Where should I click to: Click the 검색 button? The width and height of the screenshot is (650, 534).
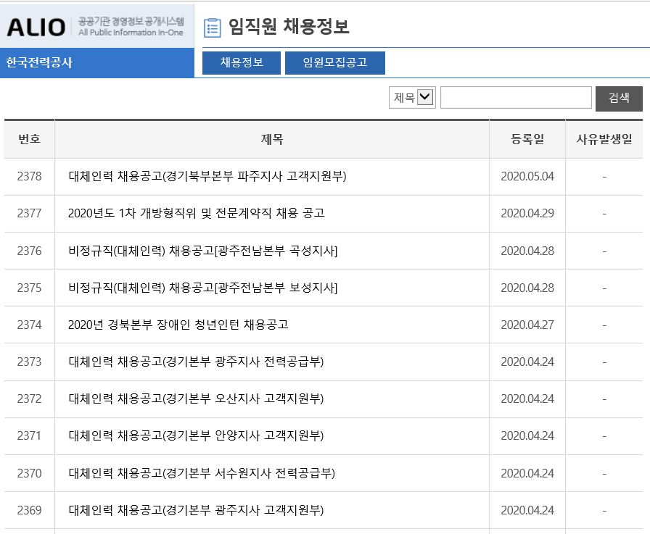click(619, 99)
